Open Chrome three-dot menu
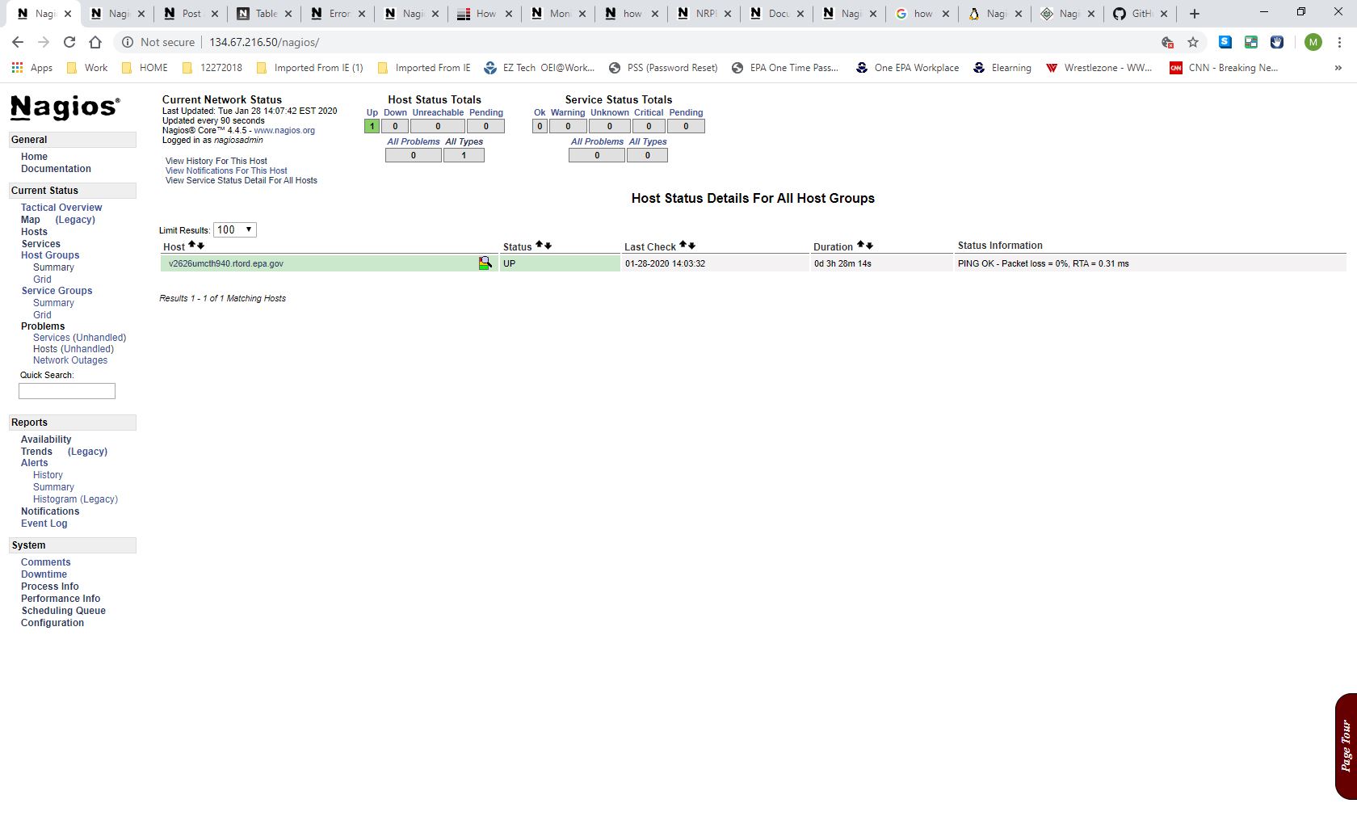The width and height of the screenshot is (1357, 816). (1340, 42)
